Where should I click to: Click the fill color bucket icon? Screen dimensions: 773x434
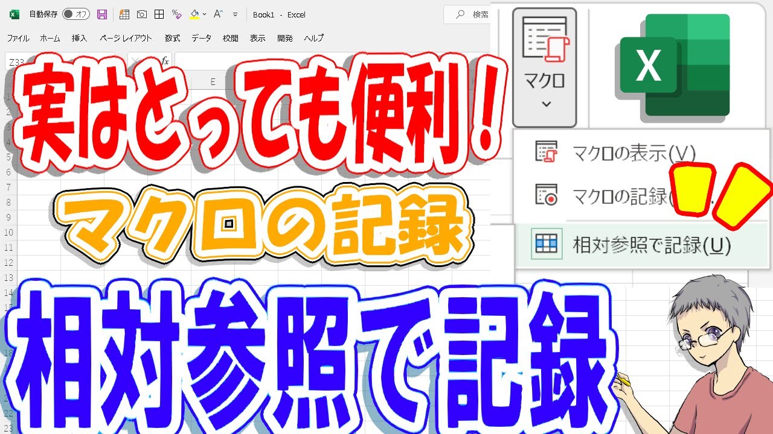click(194, 14)
